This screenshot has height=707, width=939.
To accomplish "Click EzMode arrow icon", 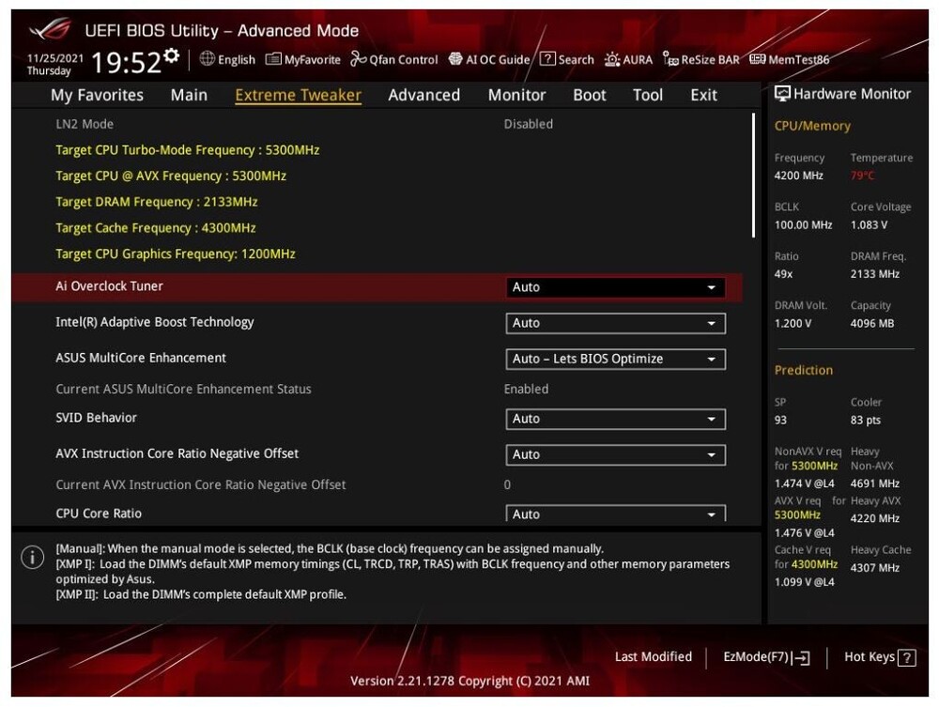I will 801,658.
